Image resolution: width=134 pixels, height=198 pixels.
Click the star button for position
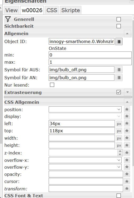pyautogui.click(x=127, y=110)
